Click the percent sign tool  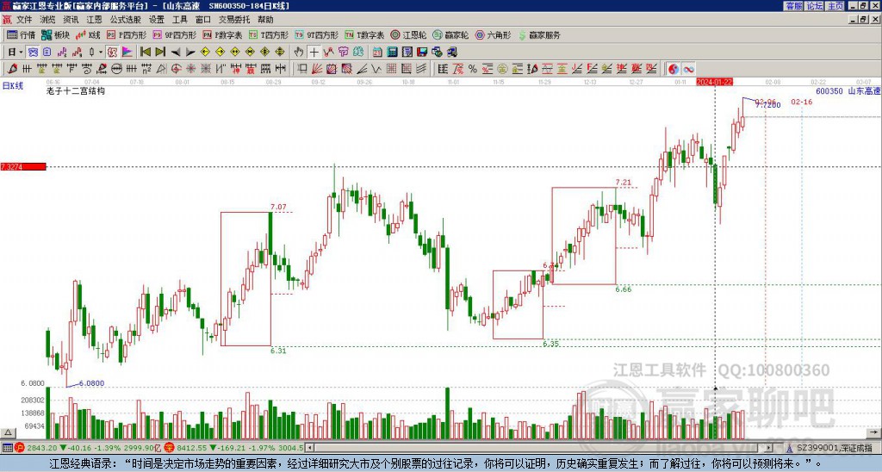click(473, 69)
